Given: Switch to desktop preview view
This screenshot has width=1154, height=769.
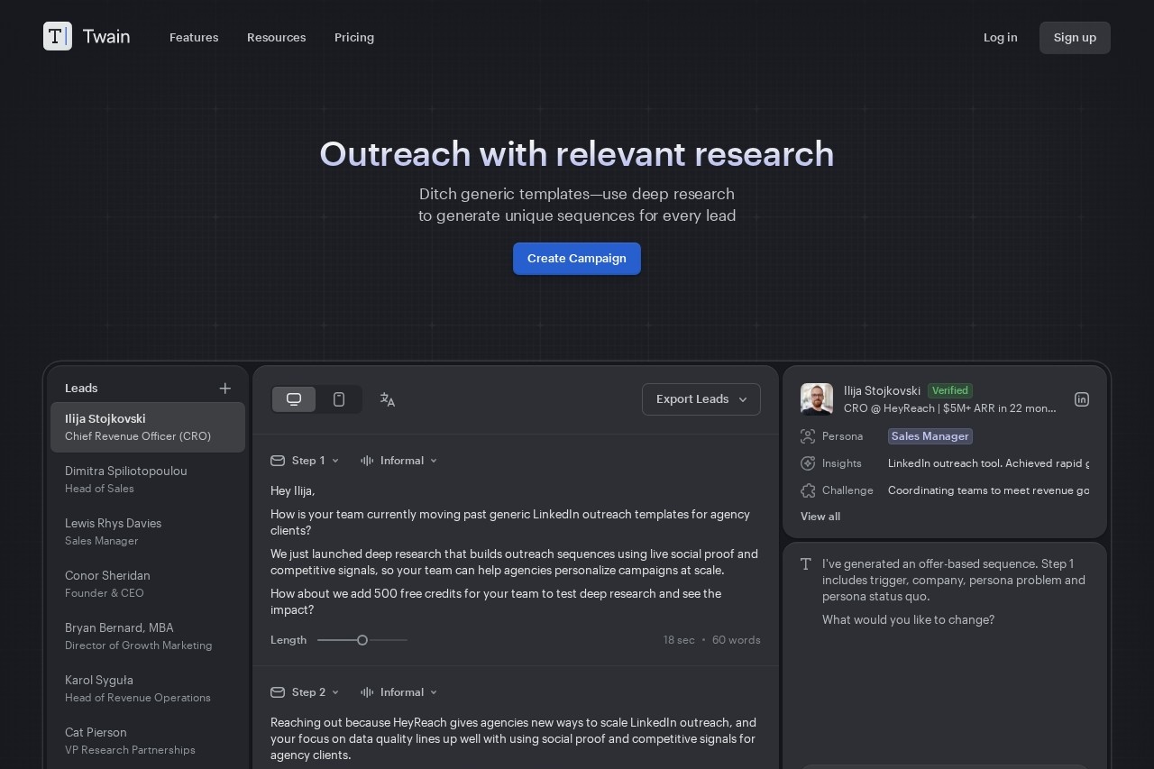Looking at the screenshot, I should click(x=294, y=399).
